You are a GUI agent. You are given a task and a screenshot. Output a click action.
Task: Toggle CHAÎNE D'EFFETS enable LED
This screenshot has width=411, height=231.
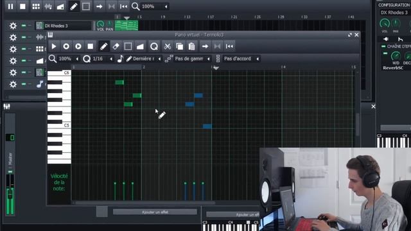click(383, 46)
